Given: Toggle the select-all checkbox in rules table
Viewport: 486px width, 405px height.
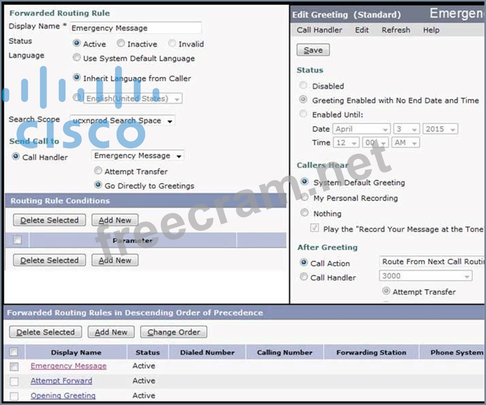Looking at the screenshot, I should click(14, 352).
